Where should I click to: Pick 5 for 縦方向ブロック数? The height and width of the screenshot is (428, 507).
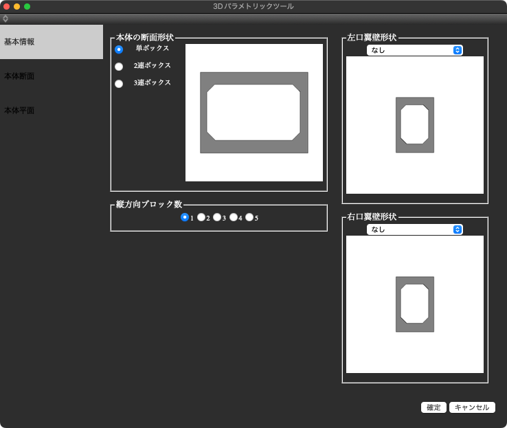click(x=249, y=217)
